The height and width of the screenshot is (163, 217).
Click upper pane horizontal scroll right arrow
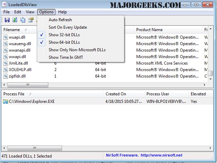click(204, 85)
